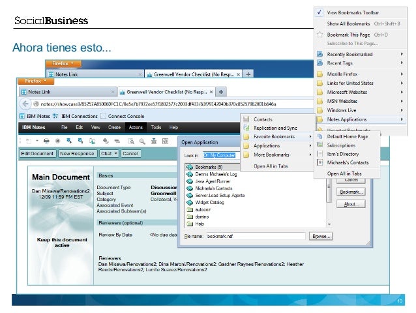This screenshot has height=313, width=416.
Task: Click the round asterisk icon in Notes toolbar
Action: (57, 141)
